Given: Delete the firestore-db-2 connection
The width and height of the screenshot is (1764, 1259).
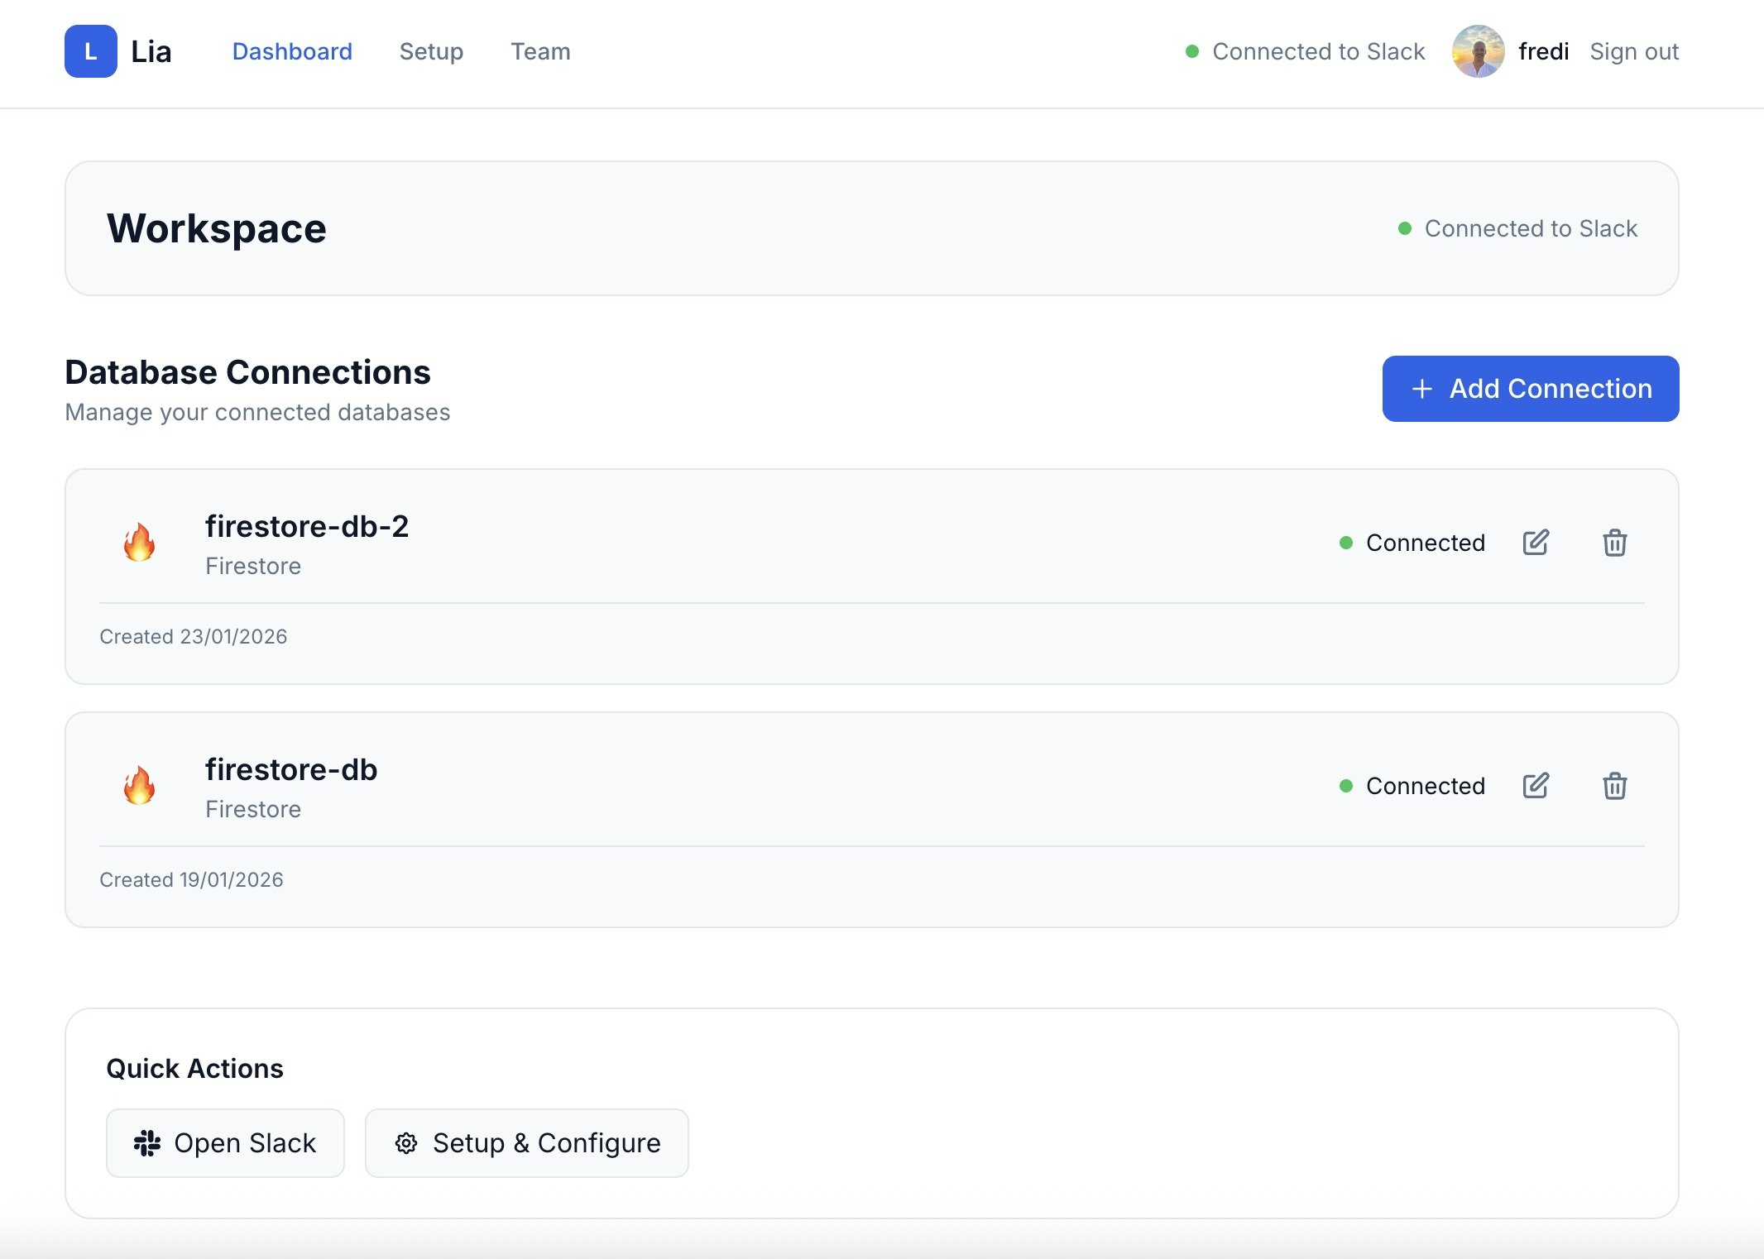Looking at the screenshot, I should point(1614,543).
